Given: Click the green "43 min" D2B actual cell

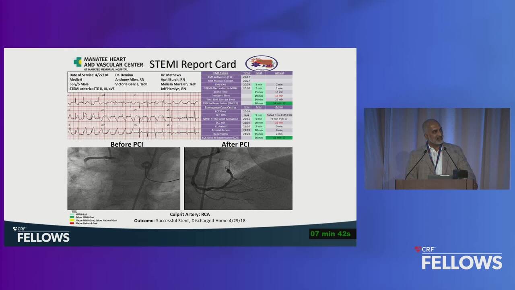Looking at the screenshot, I should [x=279, y=138].
